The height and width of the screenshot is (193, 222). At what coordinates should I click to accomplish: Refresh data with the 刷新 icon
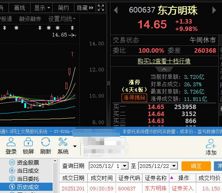coord(45,142)
